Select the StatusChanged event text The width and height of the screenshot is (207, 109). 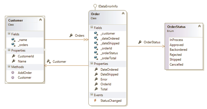pos(111,101)
